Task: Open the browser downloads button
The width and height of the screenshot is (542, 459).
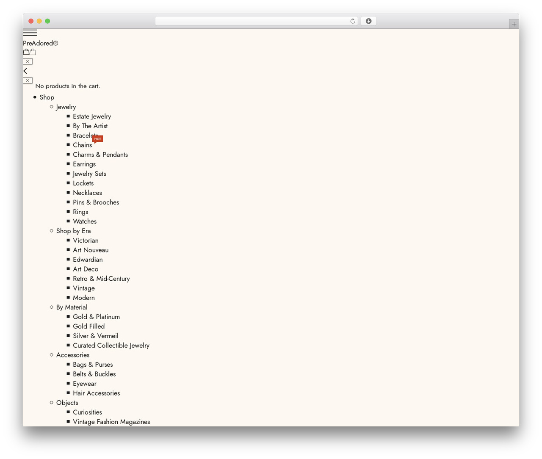Action: pyautogui.click(x=368, y=21)
